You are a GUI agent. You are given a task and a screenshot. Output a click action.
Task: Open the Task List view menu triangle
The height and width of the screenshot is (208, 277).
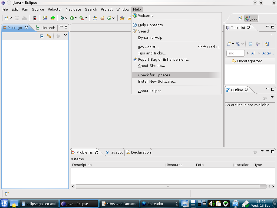coord(272,35)
